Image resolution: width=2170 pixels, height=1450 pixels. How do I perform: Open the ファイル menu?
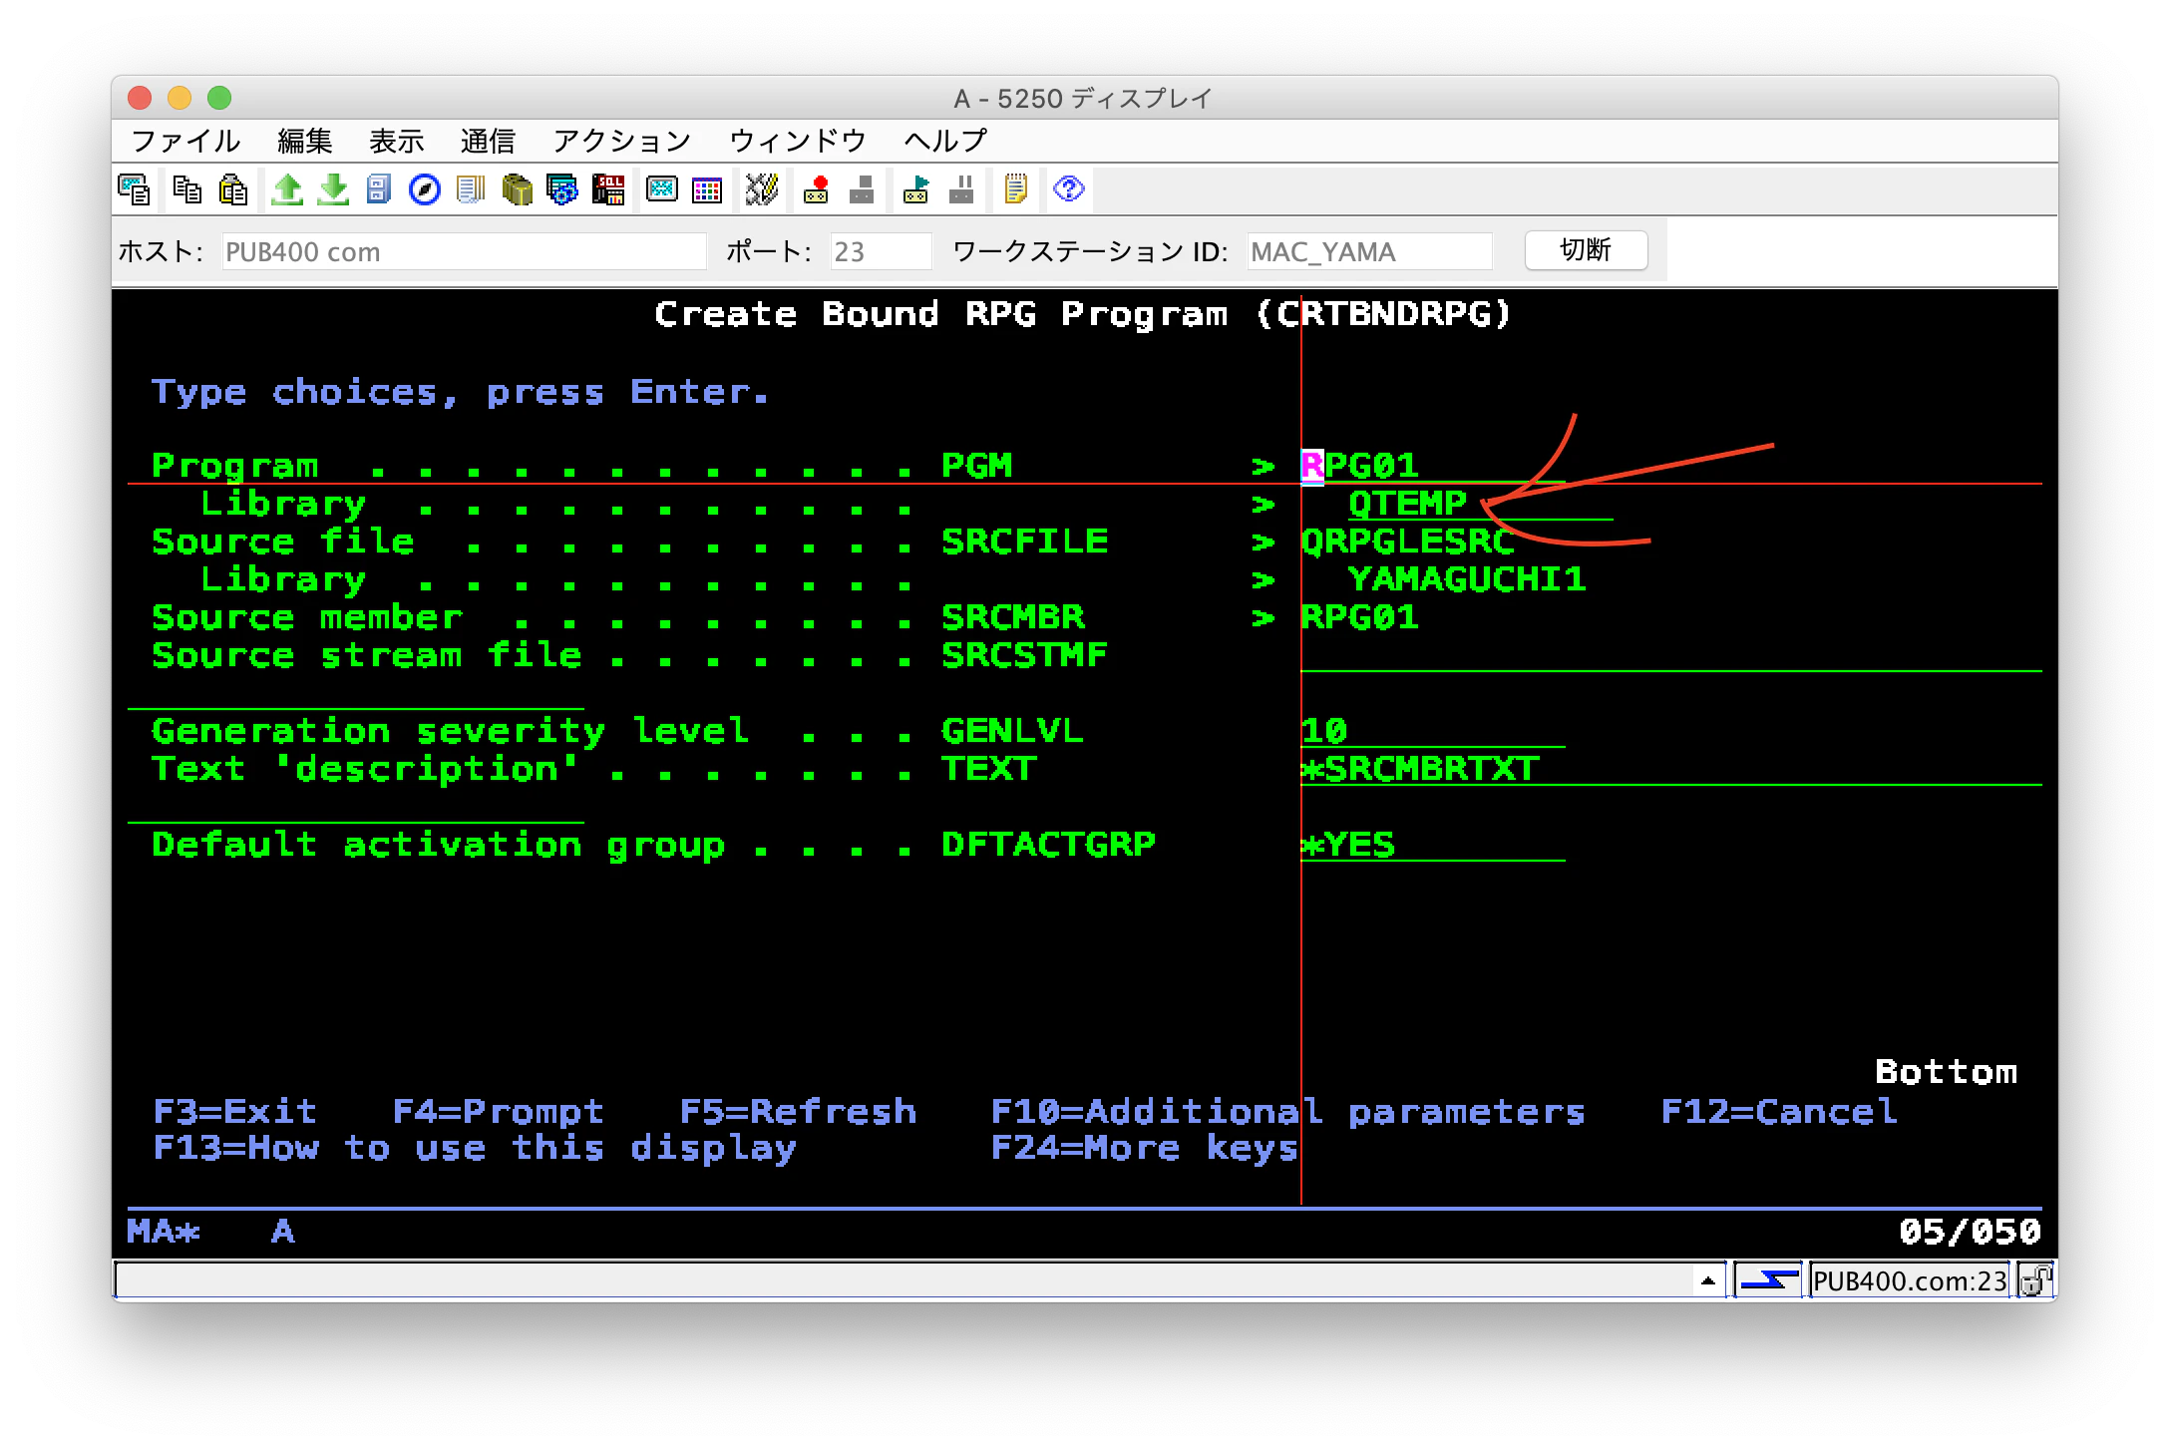tap(185, 141)
